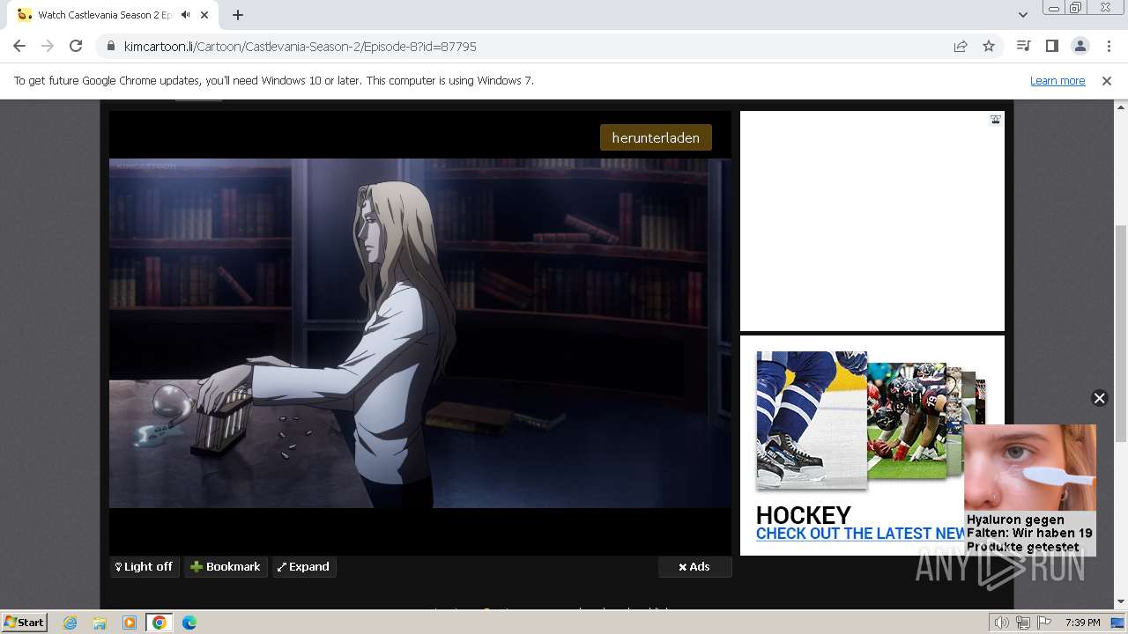Click the hockey skates image
This screenshot has width=1128, height=634.
(811, 419)
